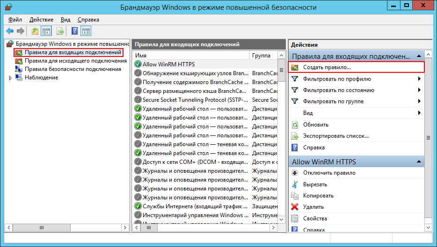Collapse the Allow WinRM HTTPS actions section
The width and height of the screenshot is (437, 247).
click(419, 162)
